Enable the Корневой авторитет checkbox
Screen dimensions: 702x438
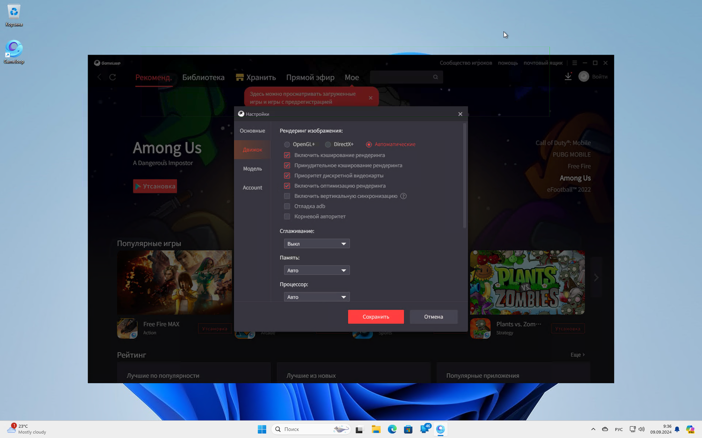pos(287,216)
